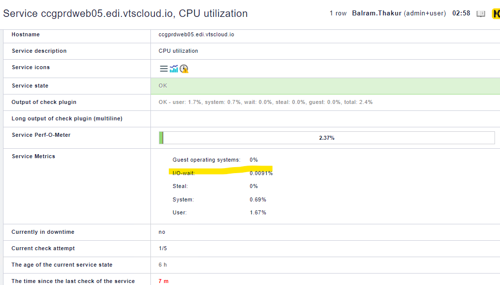Click the Steal metric label

[x=180, y=186]
